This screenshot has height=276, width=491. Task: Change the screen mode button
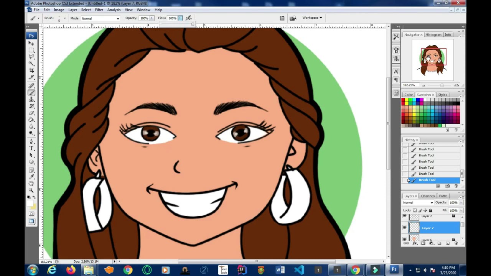point(31,221)
